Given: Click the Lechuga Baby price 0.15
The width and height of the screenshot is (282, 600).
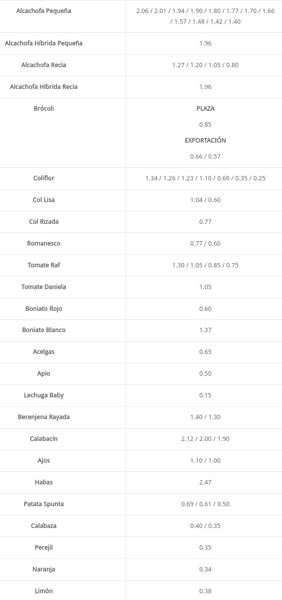Looking at the screenshot, I should coord(205,395).
